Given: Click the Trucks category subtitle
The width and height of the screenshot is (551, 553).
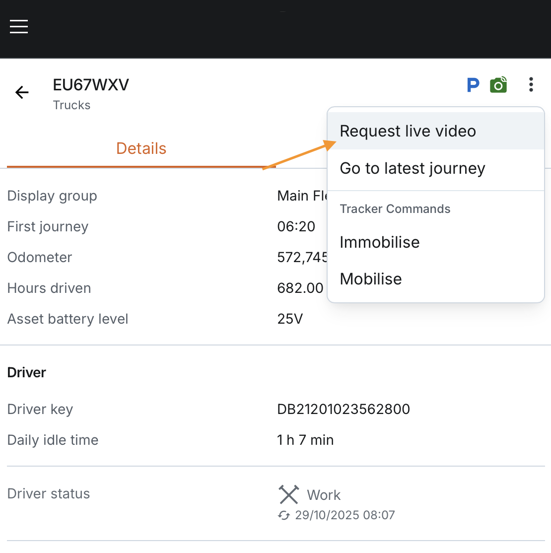Looking at the screenshot, I should [x=72, y=105].
